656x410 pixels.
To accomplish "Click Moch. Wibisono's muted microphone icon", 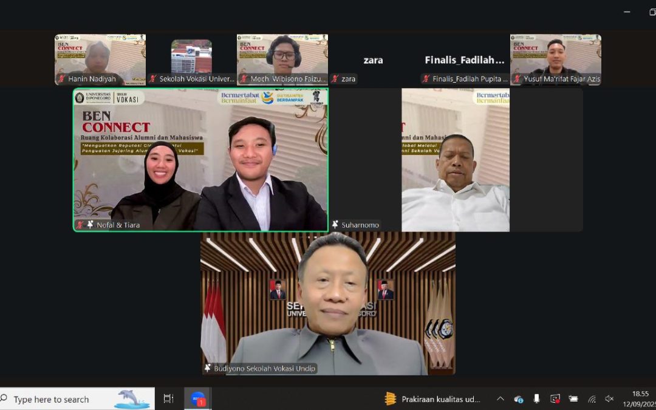I will [x=244, y=78].
